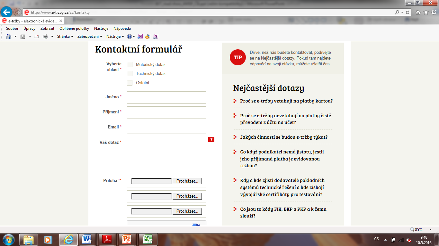The height and width of the screenshot is (246, 439).
Task: Click the OneNote linked notes icon
Action: click(x=156, y=37)
